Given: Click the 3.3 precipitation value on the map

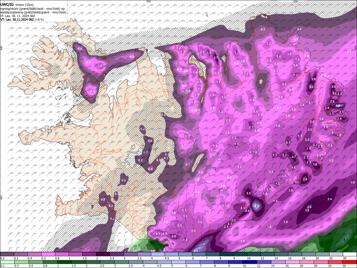Looking at the screenshot, I should (x=311, y=87).
